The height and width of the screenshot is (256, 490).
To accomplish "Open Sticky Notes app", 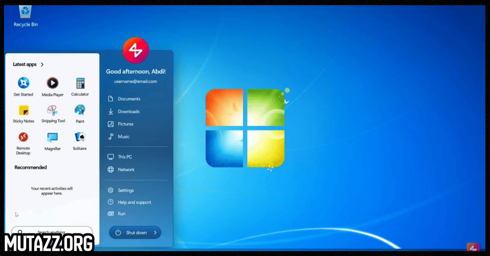I will 23,110.
